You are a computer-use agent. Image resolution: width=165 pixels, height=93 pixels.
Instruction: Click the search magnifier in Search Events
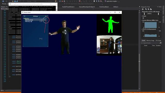point(160,43)
